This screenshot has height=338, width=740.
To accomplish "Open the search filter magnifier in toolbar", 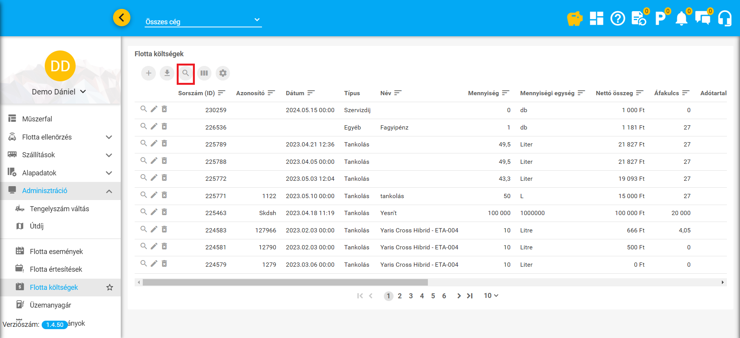I will tap(186, 73).
